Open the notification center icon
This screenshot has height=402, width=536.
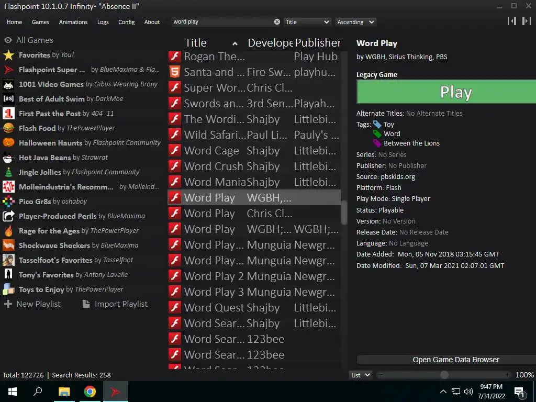point(519,392)
